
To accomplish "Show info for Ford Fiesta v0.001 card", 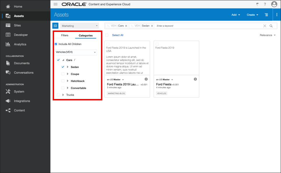I will point(195,79).
